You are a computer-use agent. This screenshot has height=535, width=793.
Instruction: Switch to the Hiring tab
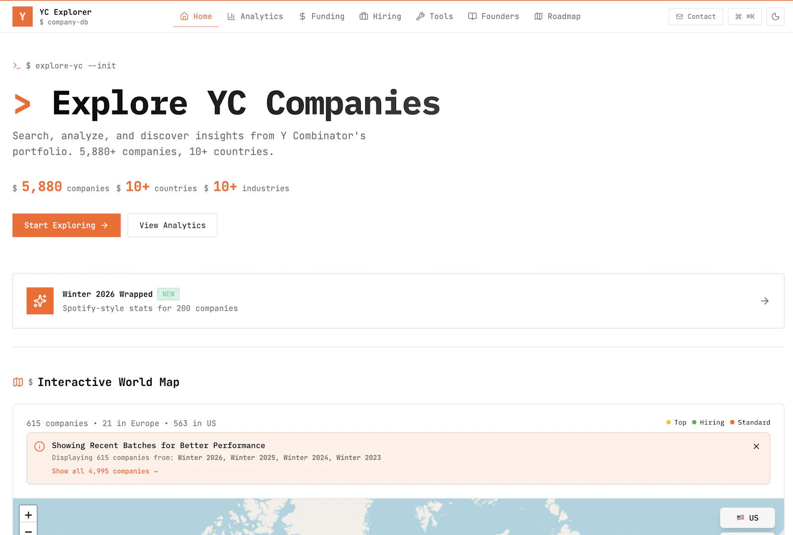coord(380,16)
